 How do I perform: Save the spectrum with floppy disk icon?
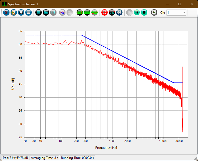(21, 12)
